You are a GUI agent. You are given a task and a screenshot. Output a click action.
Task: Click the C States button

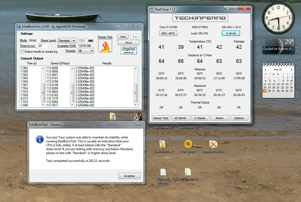click(x=200, y=118)
